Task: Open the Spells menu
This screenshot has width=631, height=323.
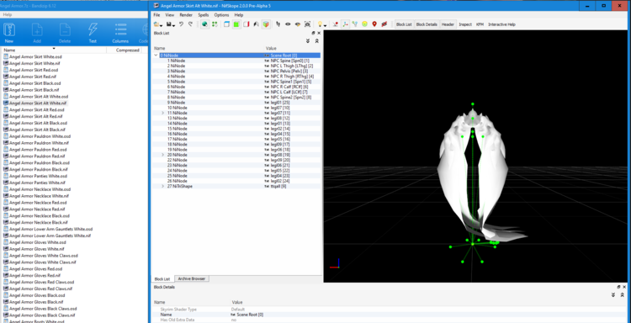Action: [x=204, y=15]
